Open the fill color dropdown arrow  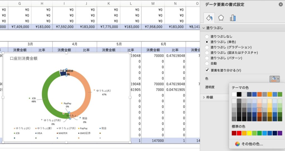point(278,79)
